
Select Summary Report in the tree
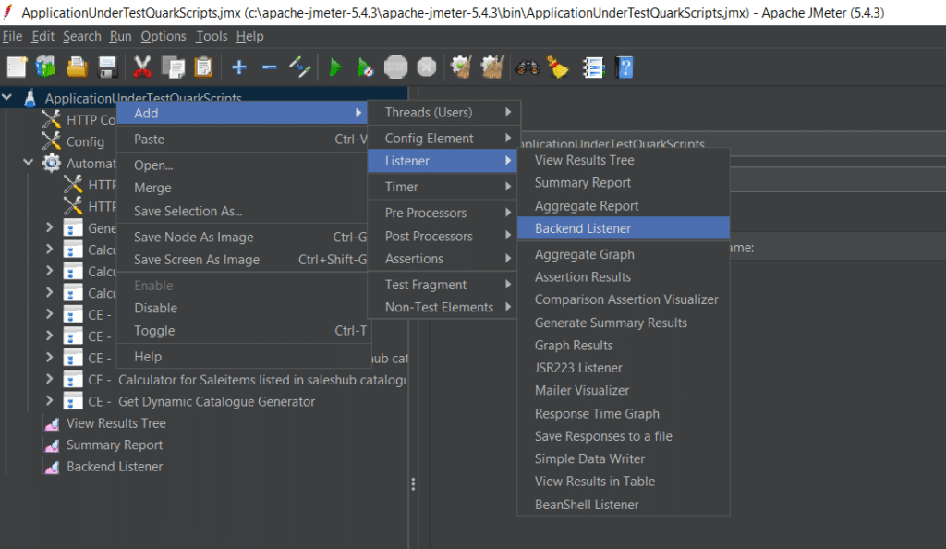point(115,445)
